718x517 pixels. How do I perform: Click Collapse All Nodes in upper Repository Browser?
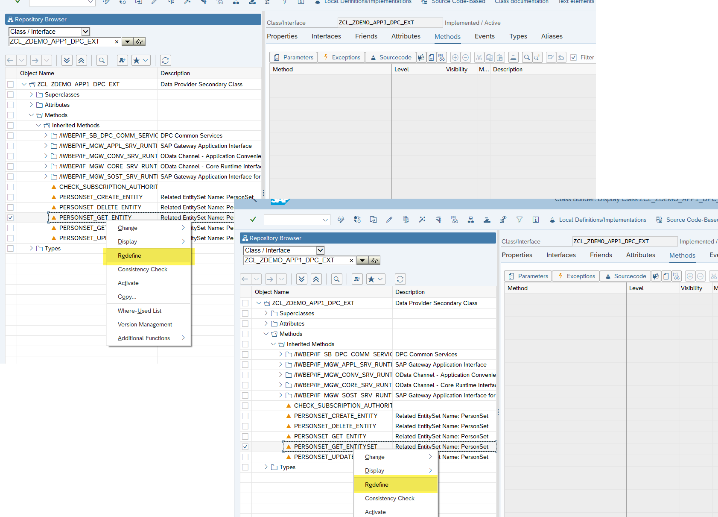(82, 60)
